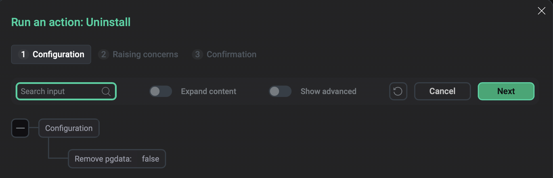Screen dimensions: 553x178
Task: Select the Remove pgdata: false item
Action: point(117,159)
